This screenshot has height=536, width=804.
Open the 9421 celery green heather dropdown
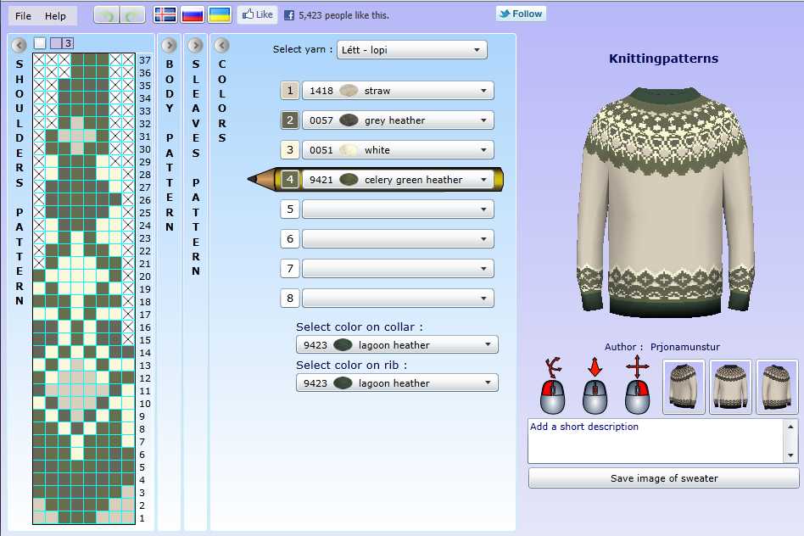click(x=398, y=180)
